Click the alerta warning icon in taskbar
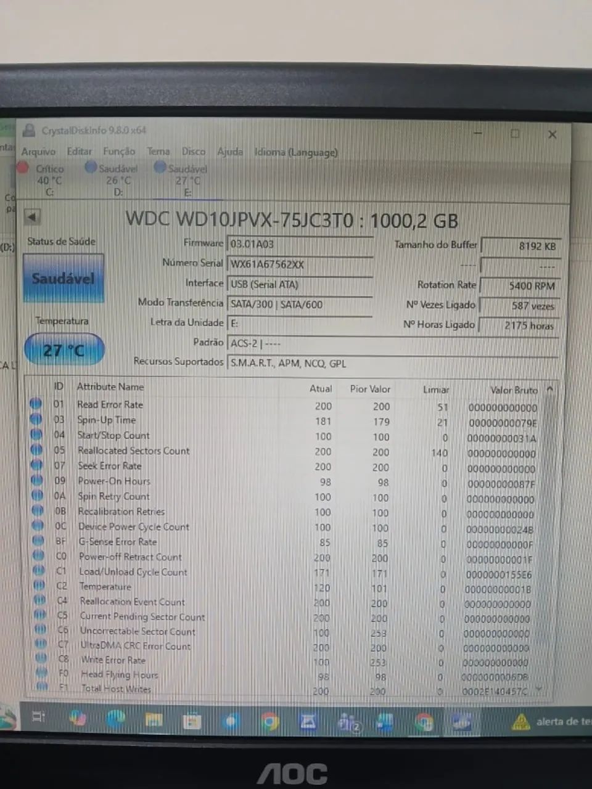This screenshot has width=592, height=789. coord(521,721)
